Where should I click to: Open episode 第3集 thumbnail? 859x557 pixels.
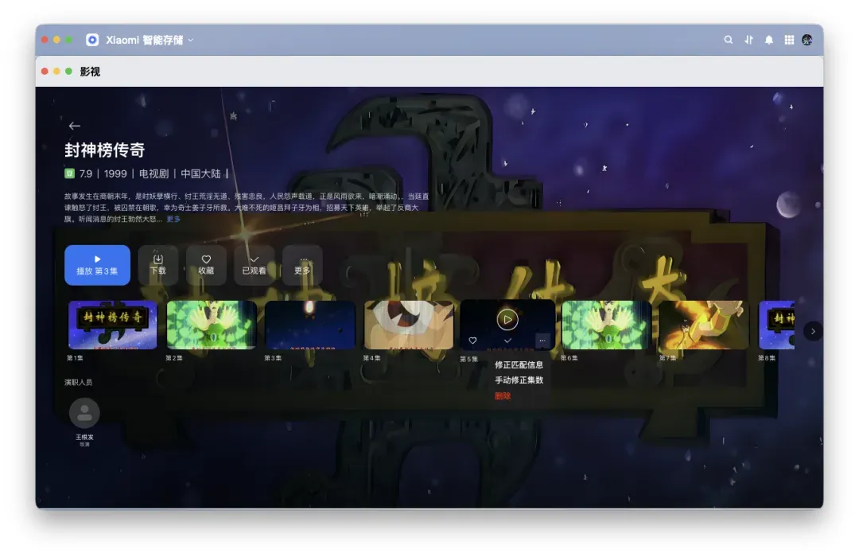[x=310, y=325]
